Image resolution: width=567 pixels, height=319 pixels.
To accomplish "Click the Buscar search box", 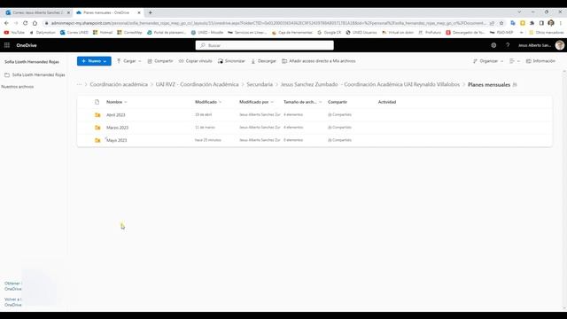I will 264,45.
